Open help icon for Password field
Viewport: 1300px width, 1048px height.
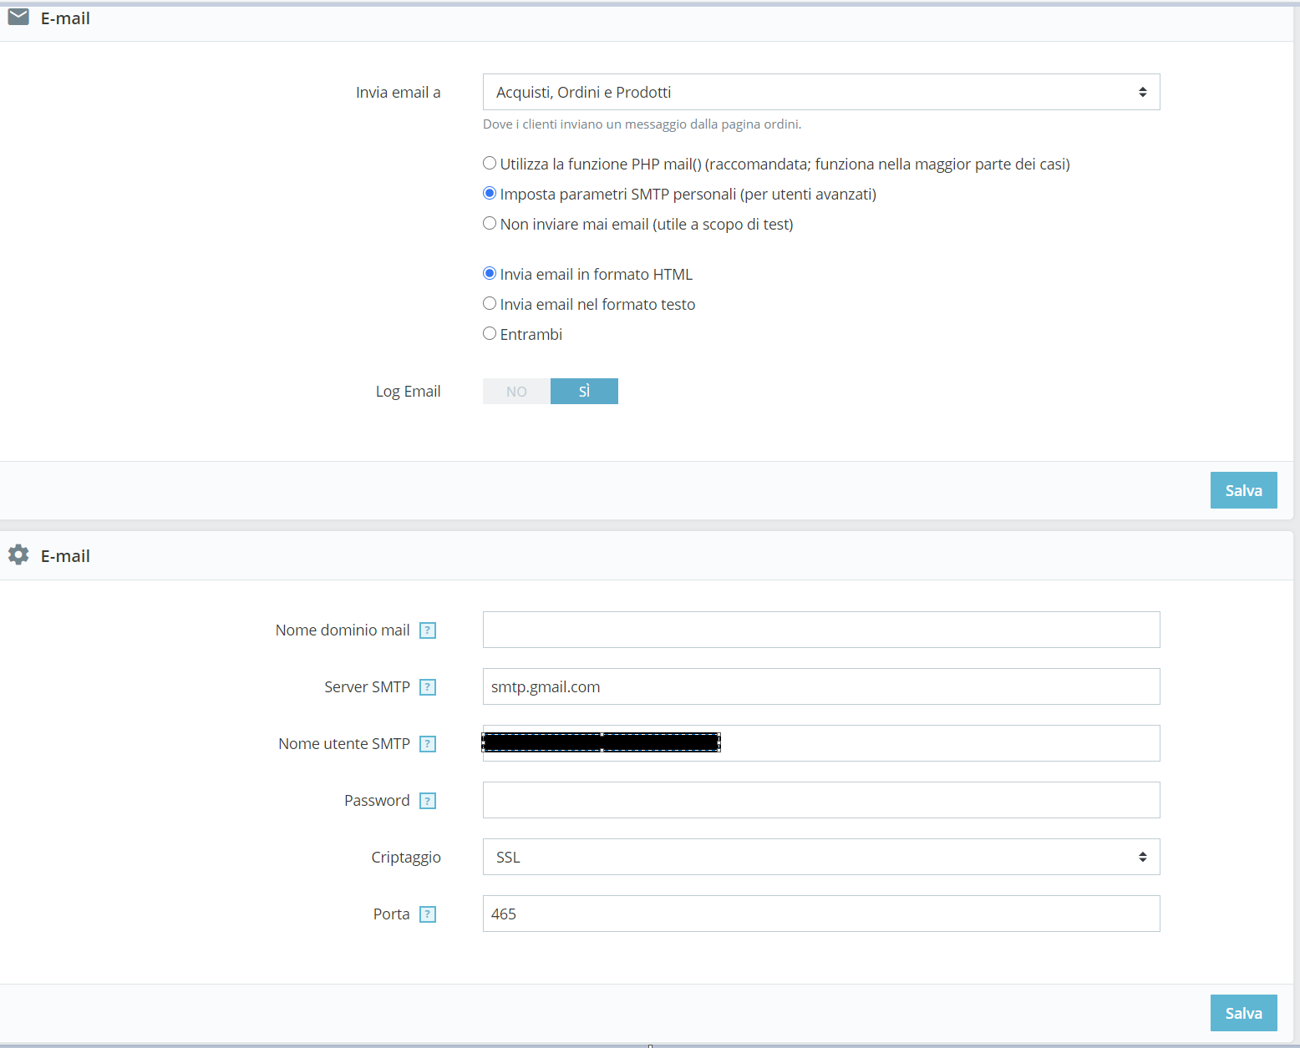428,801
